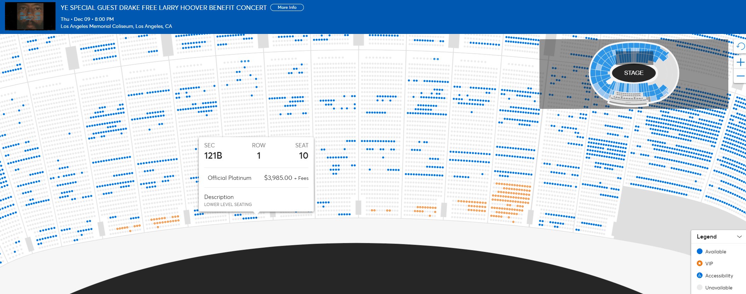Click the Unavailable legend icon

click(x=700, y=288)
